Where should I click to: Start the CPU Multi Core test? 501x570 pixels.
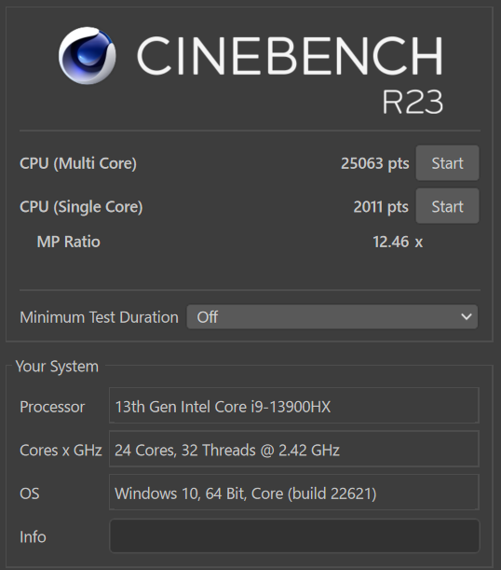pyautogui.click(x=447, y=163)
